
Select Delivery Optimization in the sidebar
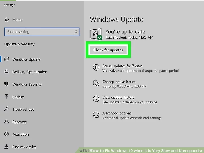click(x=30, y=72)
